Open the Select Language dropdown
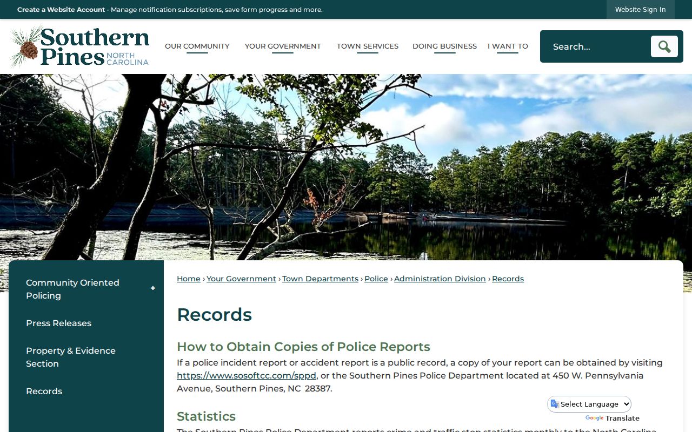 click(x=590, y=404)
